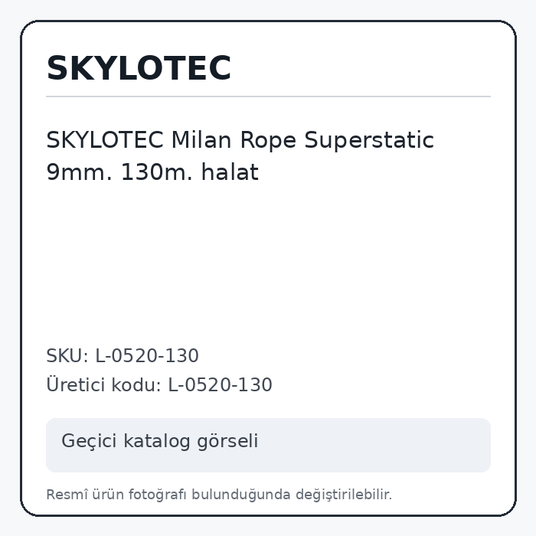
Task: Click the empty right side of the gray badge
Action: pyautogui.click(x=376, y=445)
